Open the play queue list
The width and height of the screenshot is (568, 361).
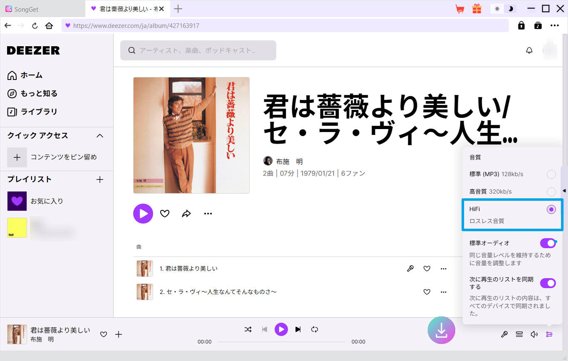point(519,334)
